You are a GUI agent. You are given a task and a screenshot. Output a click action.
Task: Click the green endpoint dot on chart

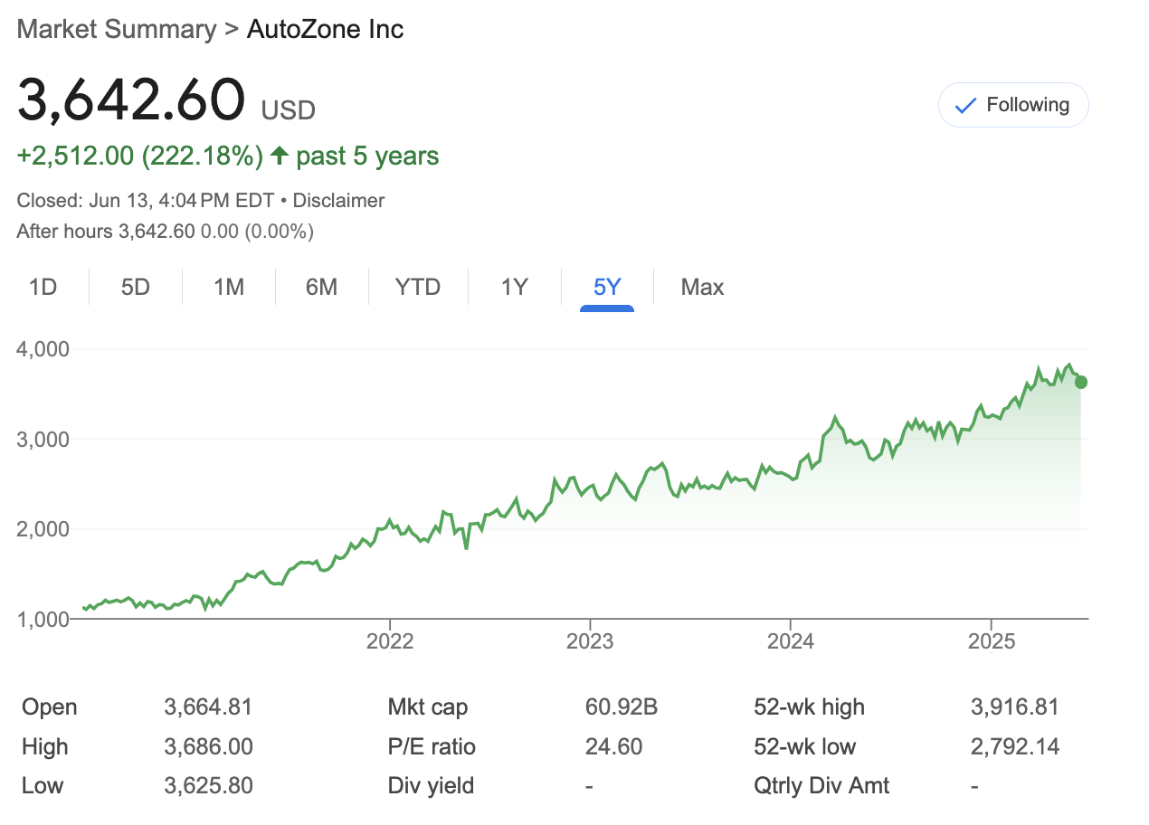1080,383
